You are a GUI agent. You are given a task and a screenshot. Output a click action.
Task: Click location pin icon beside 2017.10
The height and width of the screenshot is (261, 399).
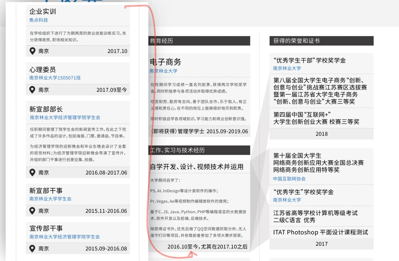pos(32,51)
